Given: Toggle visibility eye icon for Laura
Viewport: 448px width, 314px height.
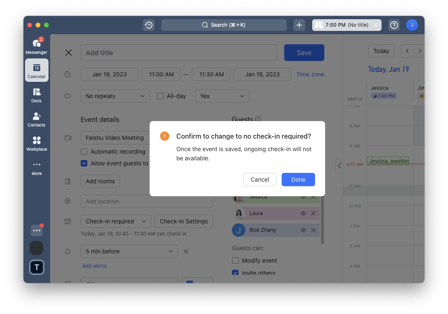Looking at the screenshot, I should tap(303, 213).
